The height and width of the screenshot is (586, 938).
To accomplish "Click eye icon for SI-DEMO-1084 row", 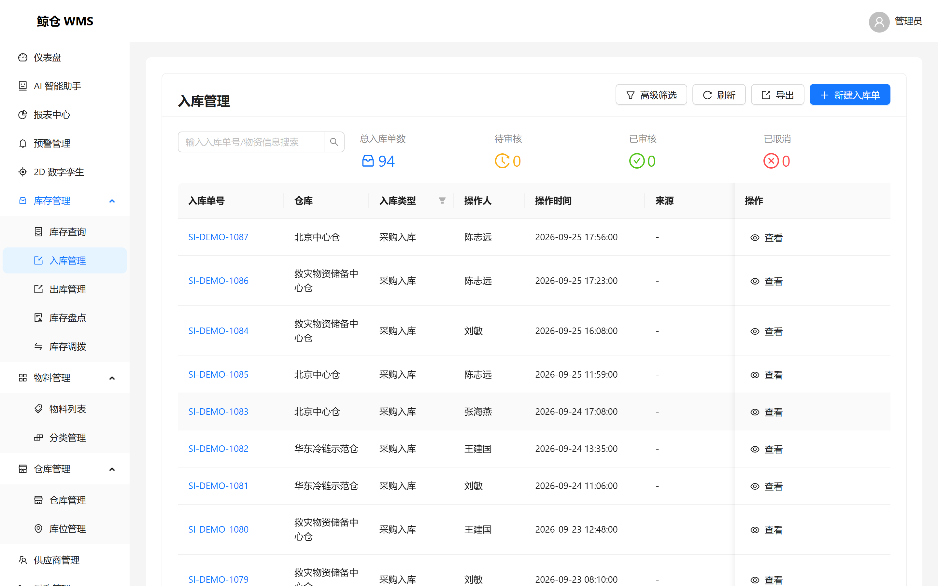I will [x=754, y=331].
